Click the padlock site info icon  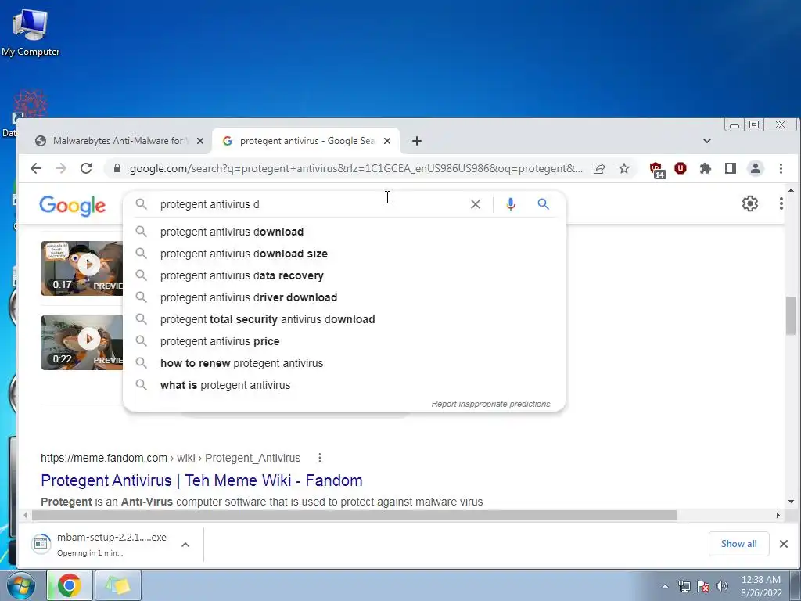117,168
